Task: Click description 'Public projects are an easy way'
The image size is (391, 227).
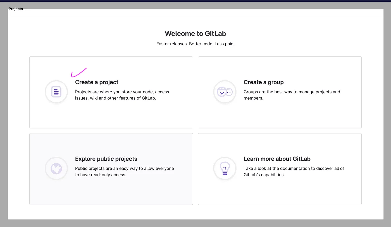Action: pyautogui.click(x=125, y=171)
